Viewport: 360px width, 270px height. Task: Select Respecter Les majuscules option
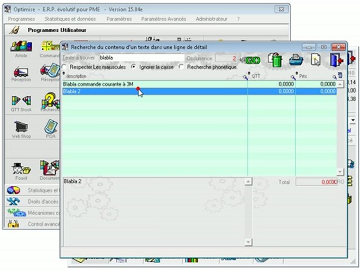click(64, 67)
